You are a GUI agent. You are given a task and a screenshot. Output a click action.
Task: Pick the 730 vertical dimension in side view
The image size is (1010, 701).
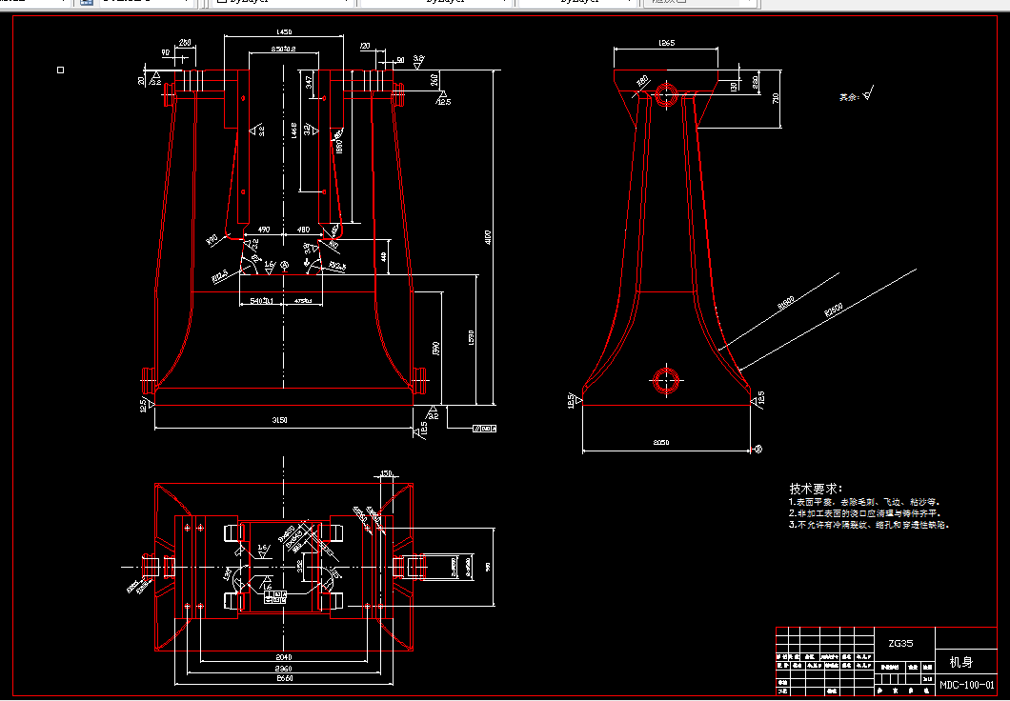click(776, 98)
